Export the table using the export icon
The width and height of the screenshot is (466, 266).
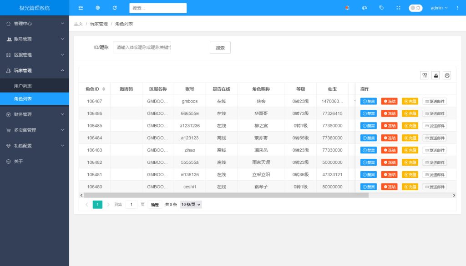pyautogui.click(x=436, y=75)
